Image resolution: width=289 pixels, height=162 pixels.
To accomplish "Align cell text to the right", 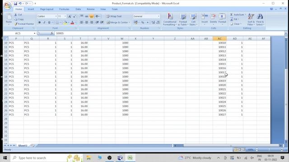I will pyautogui.click(x=91, y=22).
